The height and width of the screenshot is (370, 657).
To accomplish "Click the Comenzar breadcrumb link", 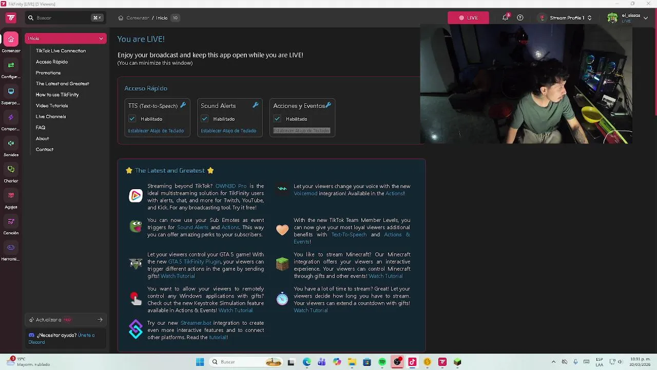I will click(x=138, y=18).
